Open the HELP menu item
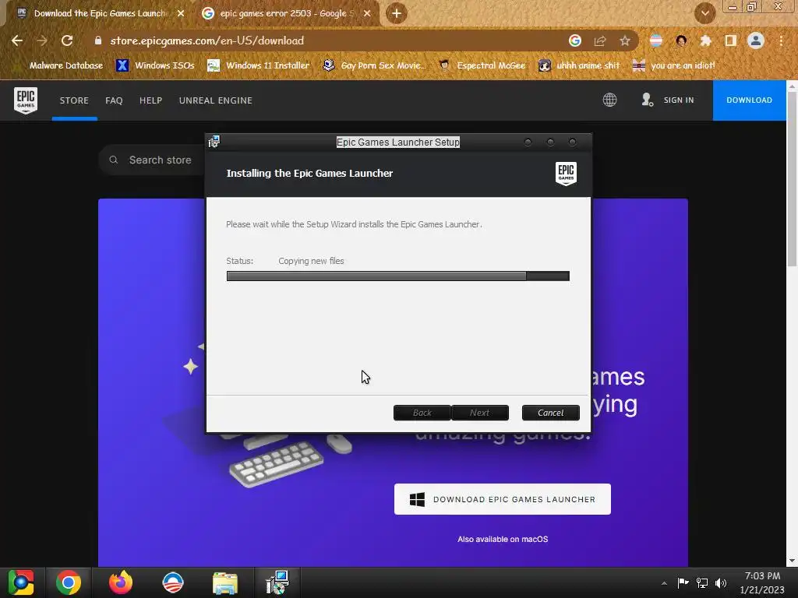The image size is (798, 598). coord(150,100)
